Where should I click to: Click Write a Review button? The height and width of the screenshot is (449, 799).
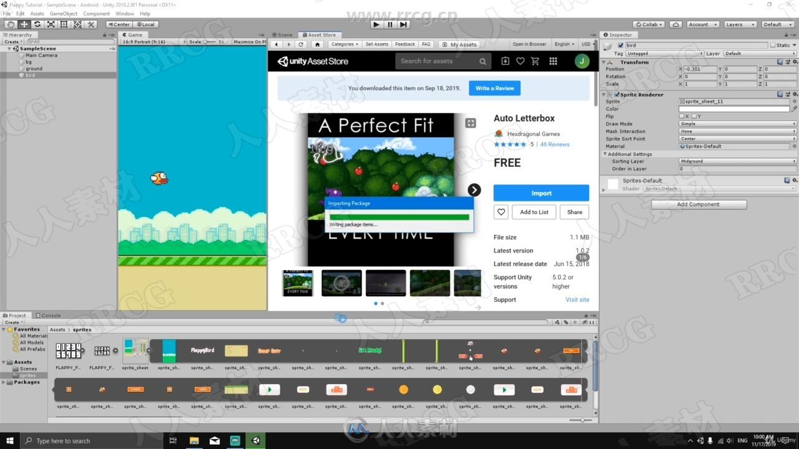coord(494,88)
